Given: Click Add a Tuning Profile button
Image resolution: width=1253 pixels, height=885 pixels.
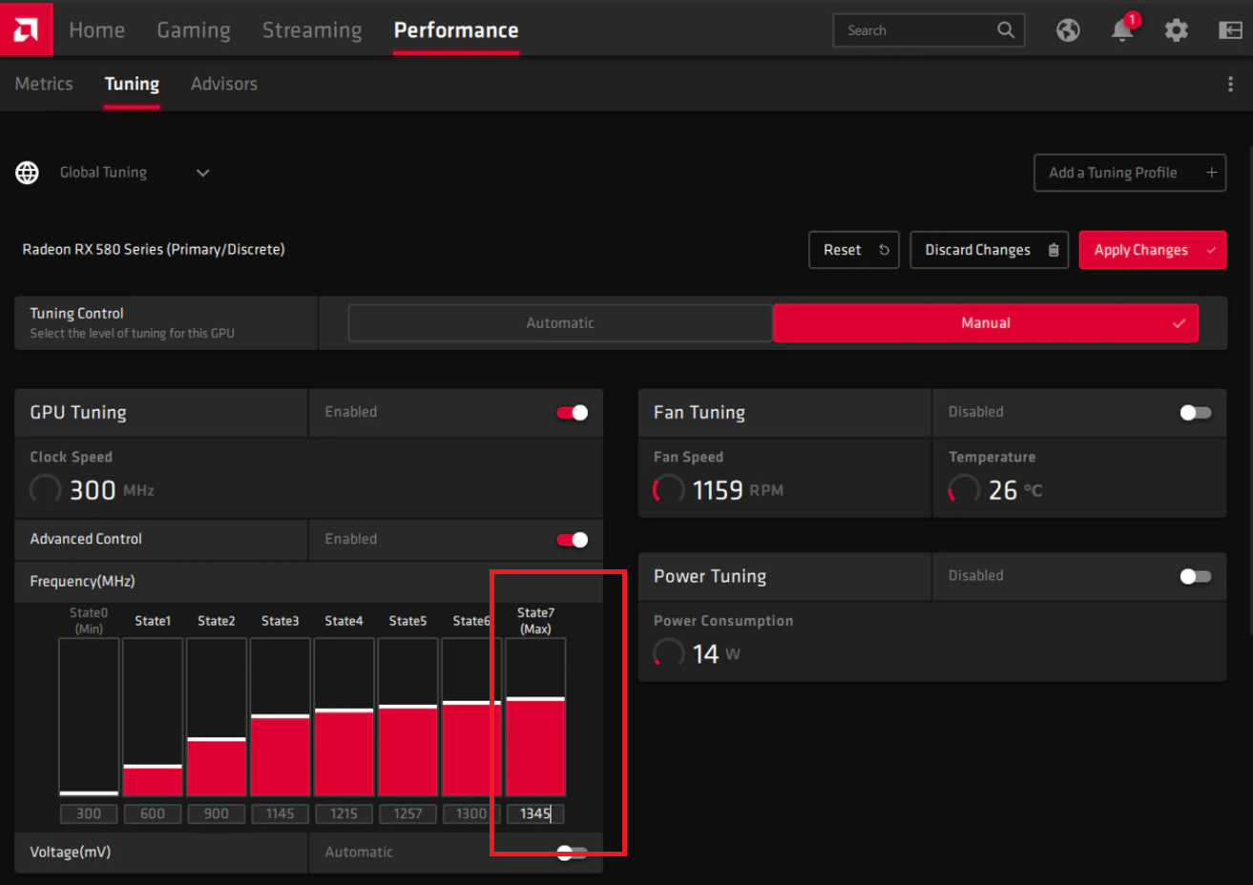Looking at the screenshot, I should coord(1130,173).
